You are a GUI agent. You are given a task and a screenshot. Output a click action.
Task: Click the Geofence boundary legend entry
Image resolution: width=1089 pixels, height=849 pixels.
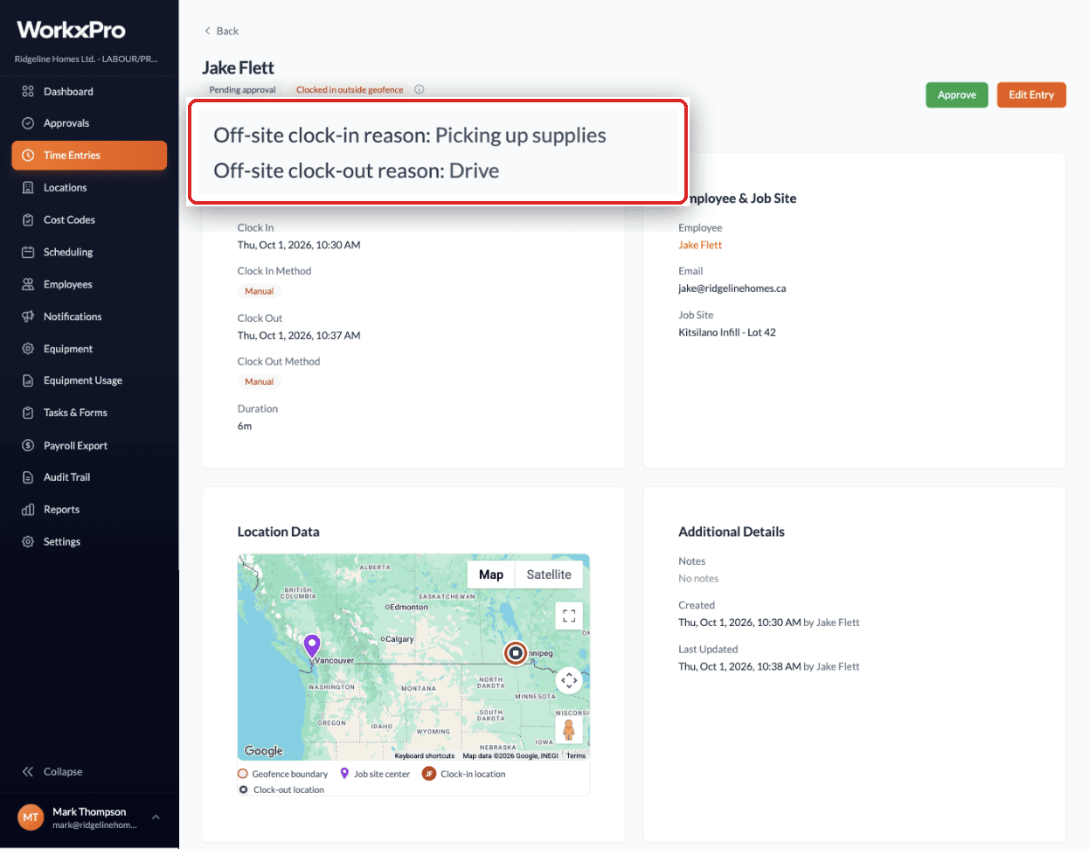click(x=282, y=774)
